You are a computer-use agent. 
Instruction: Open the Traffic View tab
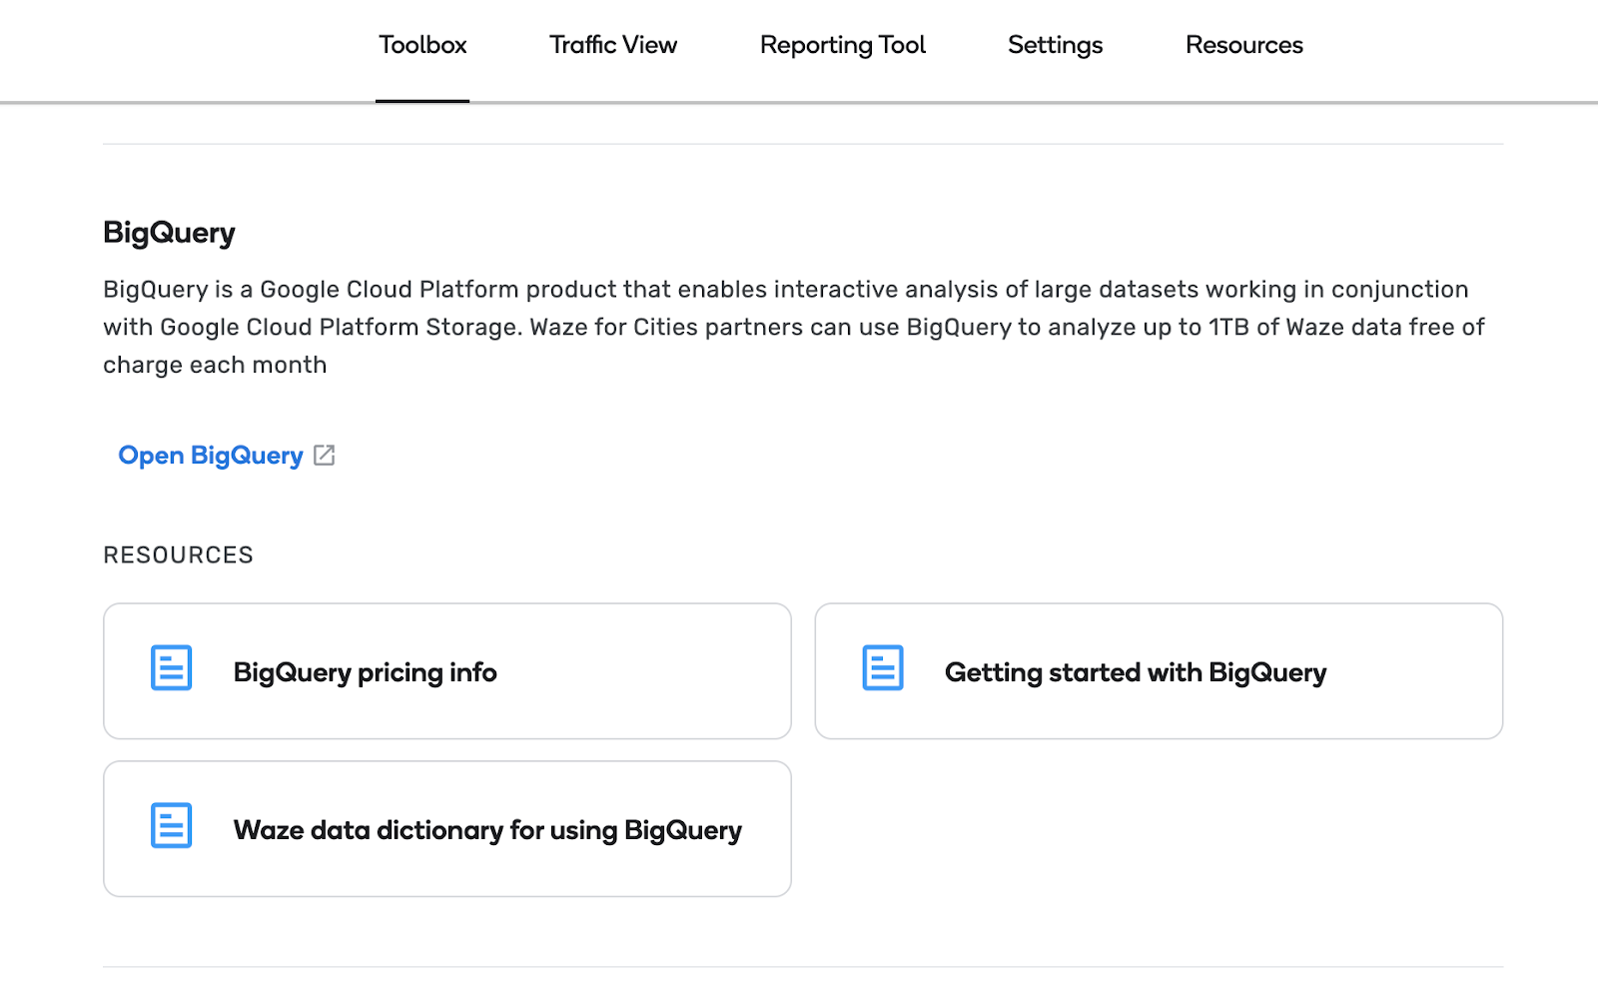point(613,46)
